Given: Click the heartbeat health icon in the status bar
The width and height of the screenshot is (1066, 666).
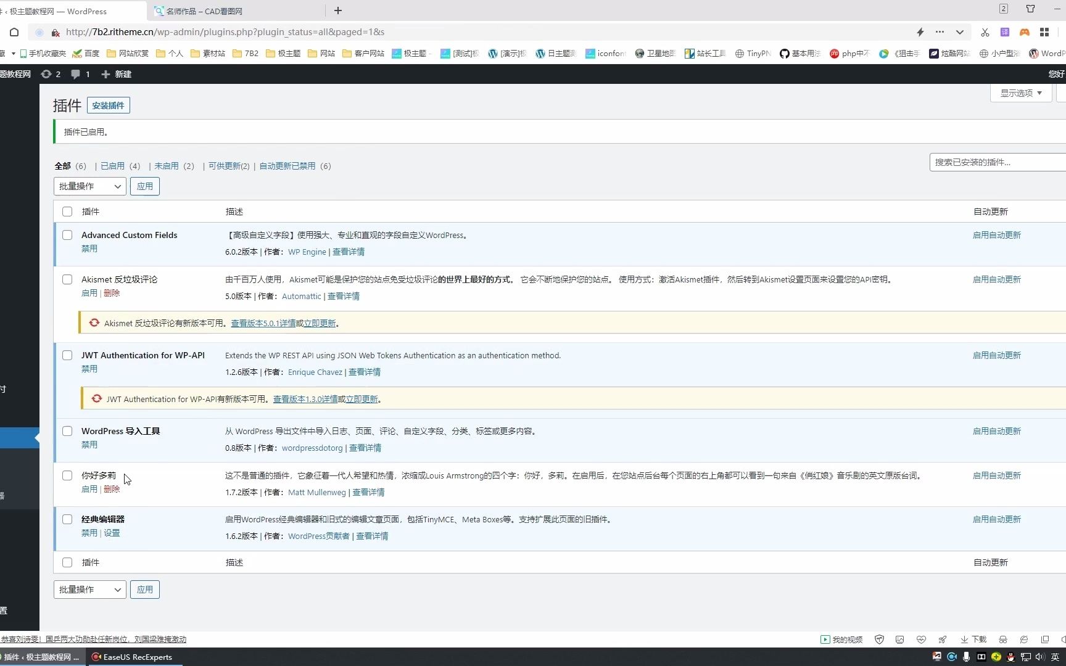Looking at the screenshot, I should coord(921,639).
